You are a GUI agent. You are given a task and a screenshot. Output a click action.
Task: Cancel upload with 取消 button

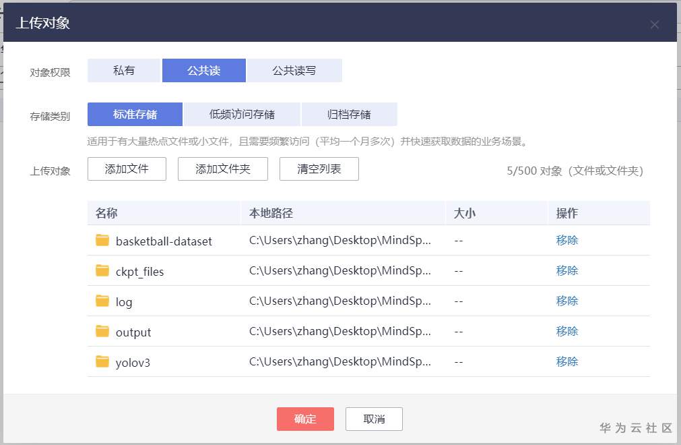(x=374, y=419)
